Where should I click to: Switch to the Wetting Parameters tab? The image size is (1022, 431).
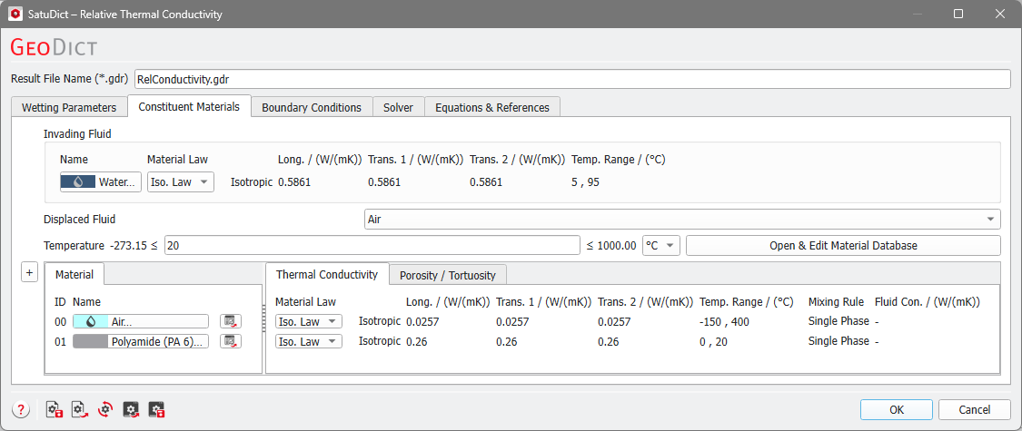tap(69, 107)
